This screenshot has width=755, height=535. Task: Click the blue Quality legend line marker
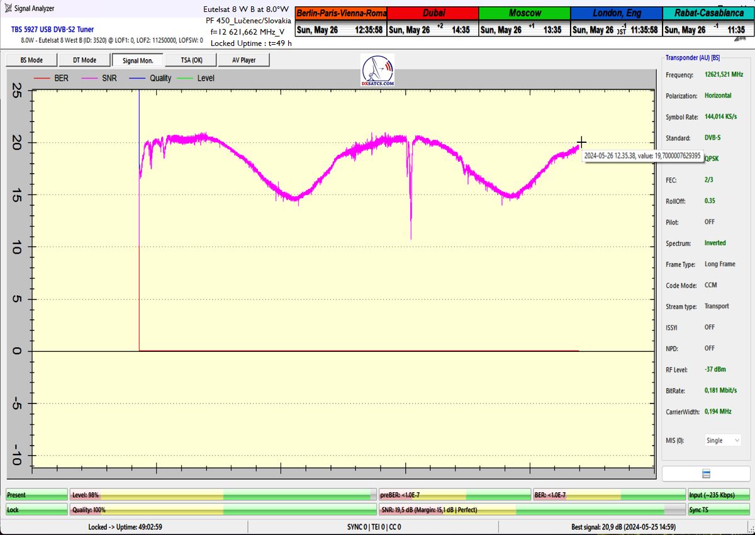136,79
